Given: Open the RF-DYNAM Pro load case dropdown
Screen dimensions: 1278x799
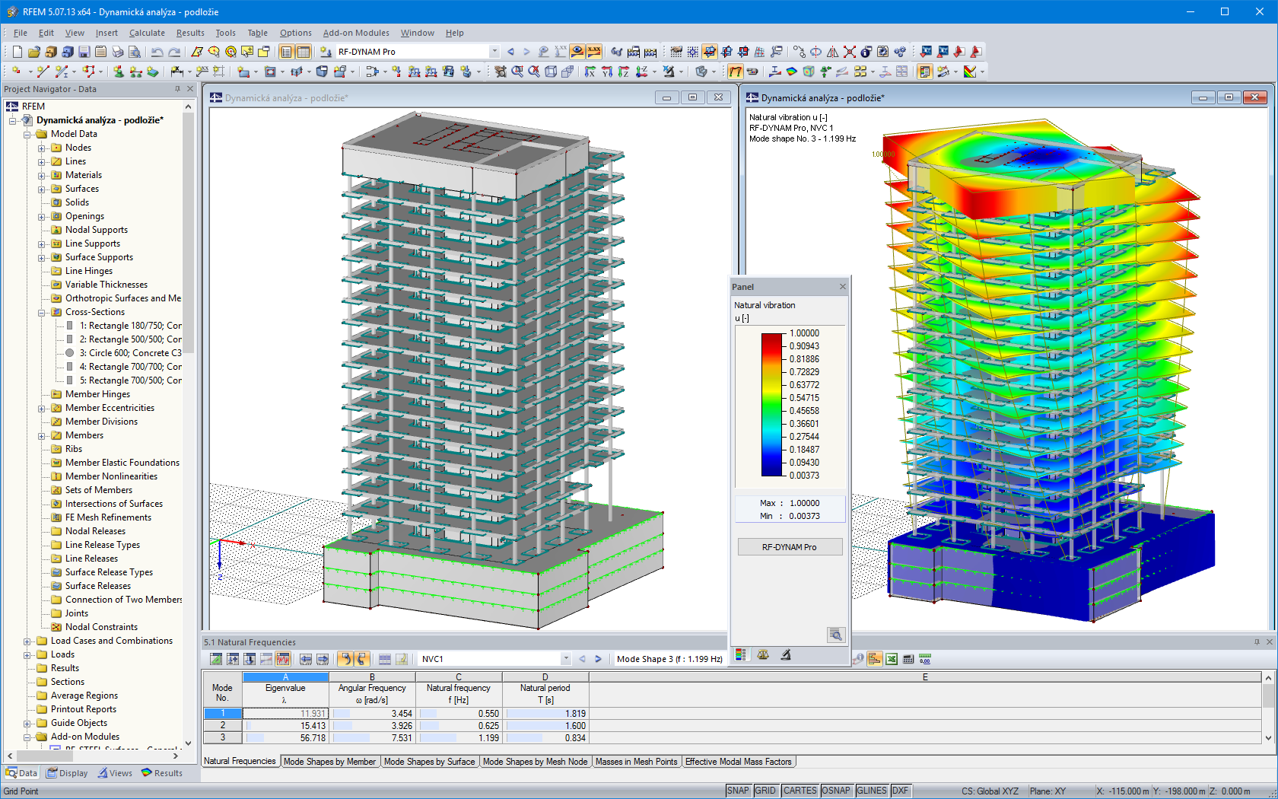Looking at the screenshot, I should 494,52.
